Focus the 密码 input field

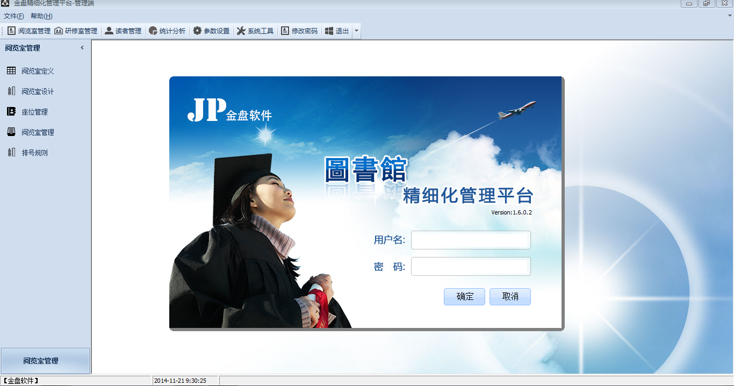pyautogui.click(x=471, y=266)
